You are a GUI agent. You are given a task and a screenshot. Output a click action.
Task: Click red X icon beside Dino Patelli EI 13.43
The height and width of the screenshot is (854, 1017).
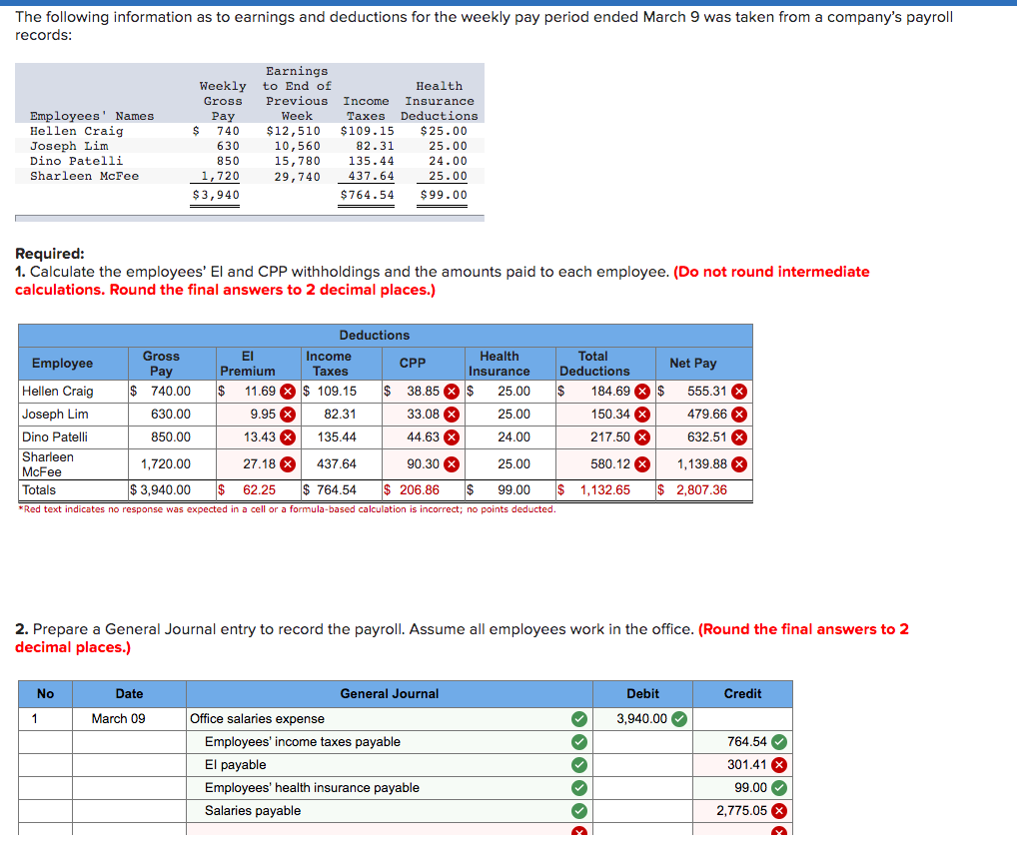tap(288, 437)
